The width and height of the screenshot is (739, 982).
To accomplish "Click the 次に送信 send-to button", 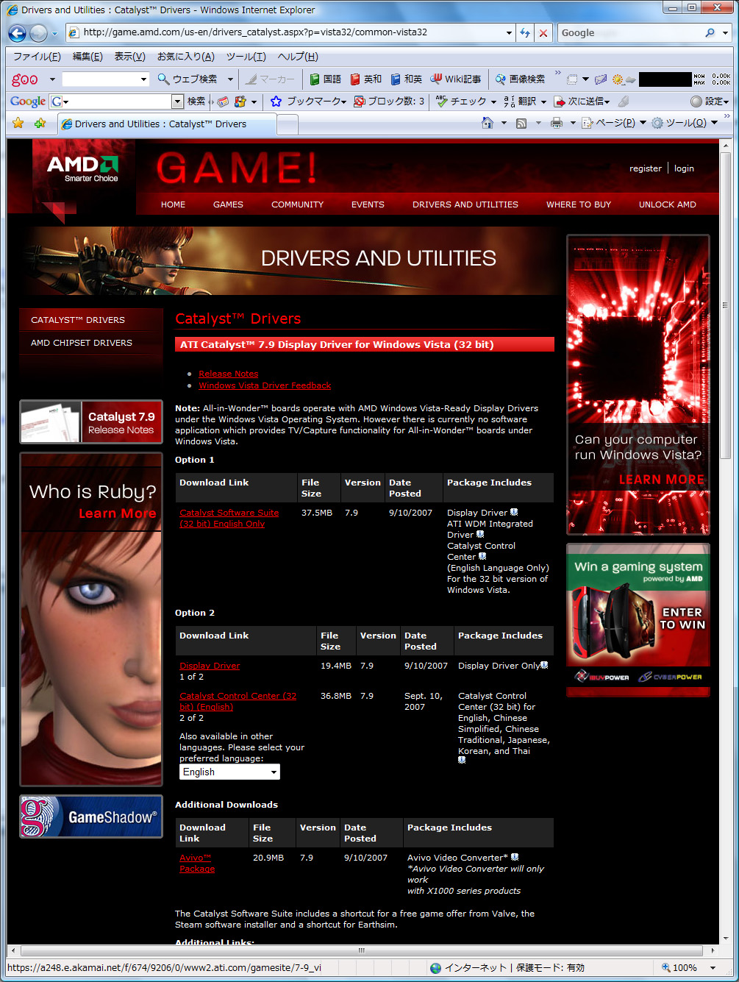I will pyautogui.click(x=582, y=102).
